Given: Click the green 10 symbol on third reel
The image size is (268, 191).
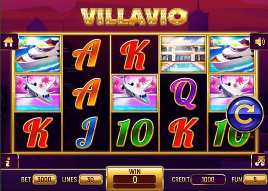Looking at the screenshot, I should (135, 133).
